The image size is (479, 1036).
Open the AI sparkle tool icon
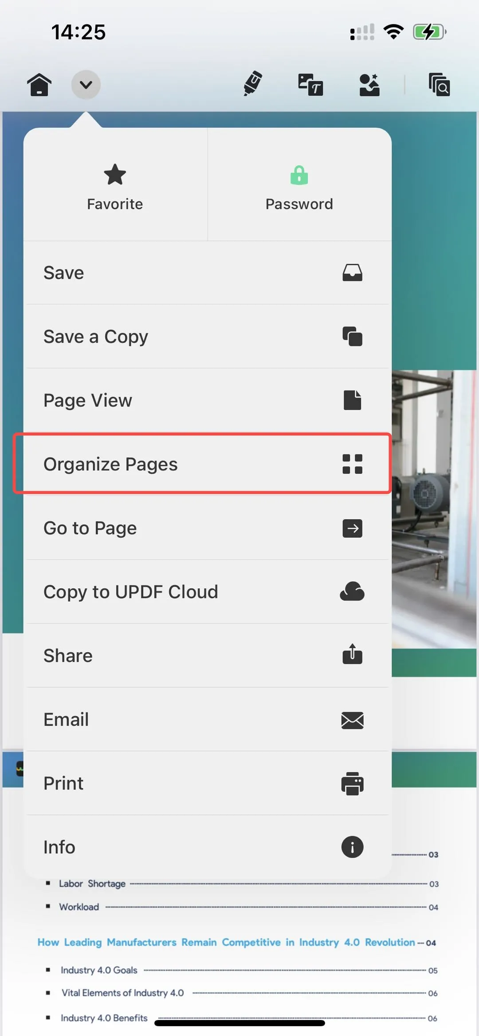pos(369,84)
